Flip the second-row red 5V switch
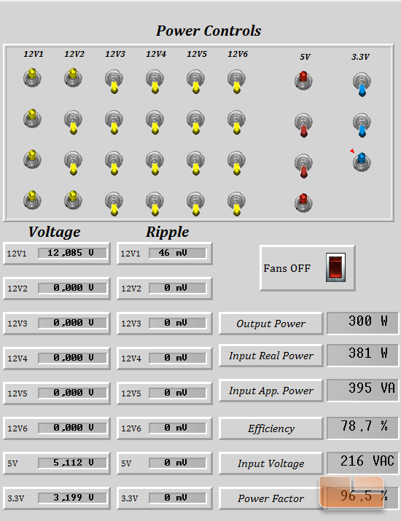 [303, 125]
